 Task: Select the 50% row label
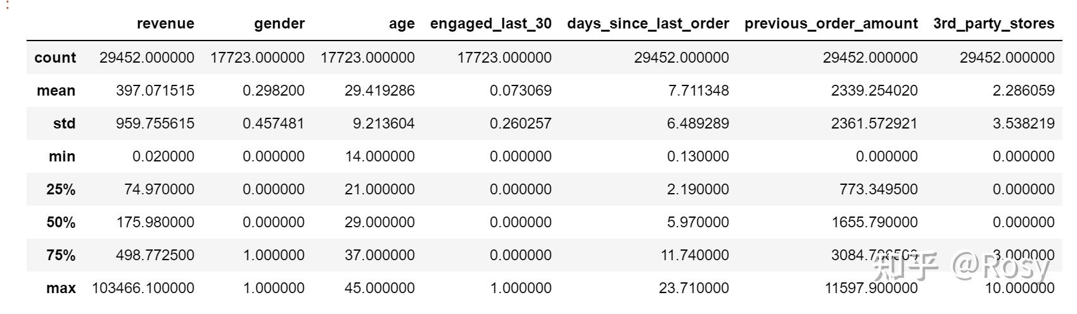click(61, 222)
